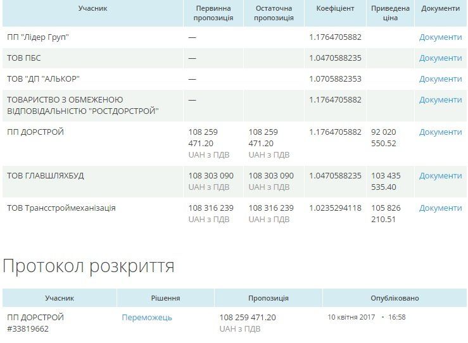Open Документи link for ТОВ ГЛАВШЛЯХБУД

pyautogui.click(x=440, y=176)
